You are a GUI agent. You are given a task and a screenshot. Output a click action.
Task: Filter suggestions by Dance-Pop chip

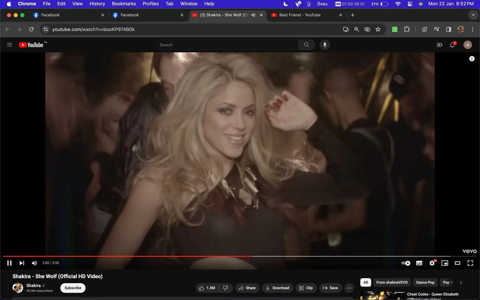coord(425,282)
